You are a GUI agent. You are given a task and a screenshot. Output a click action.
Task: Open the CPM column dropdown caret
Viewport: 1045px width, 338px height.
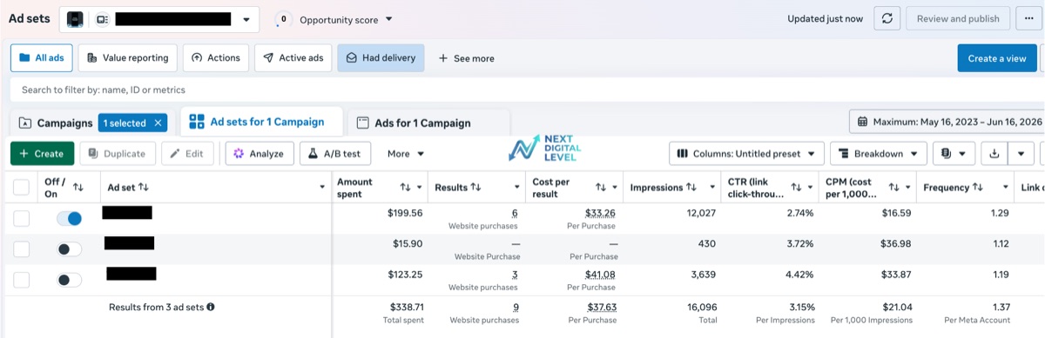pyautogui.click(x=907, y=187)
